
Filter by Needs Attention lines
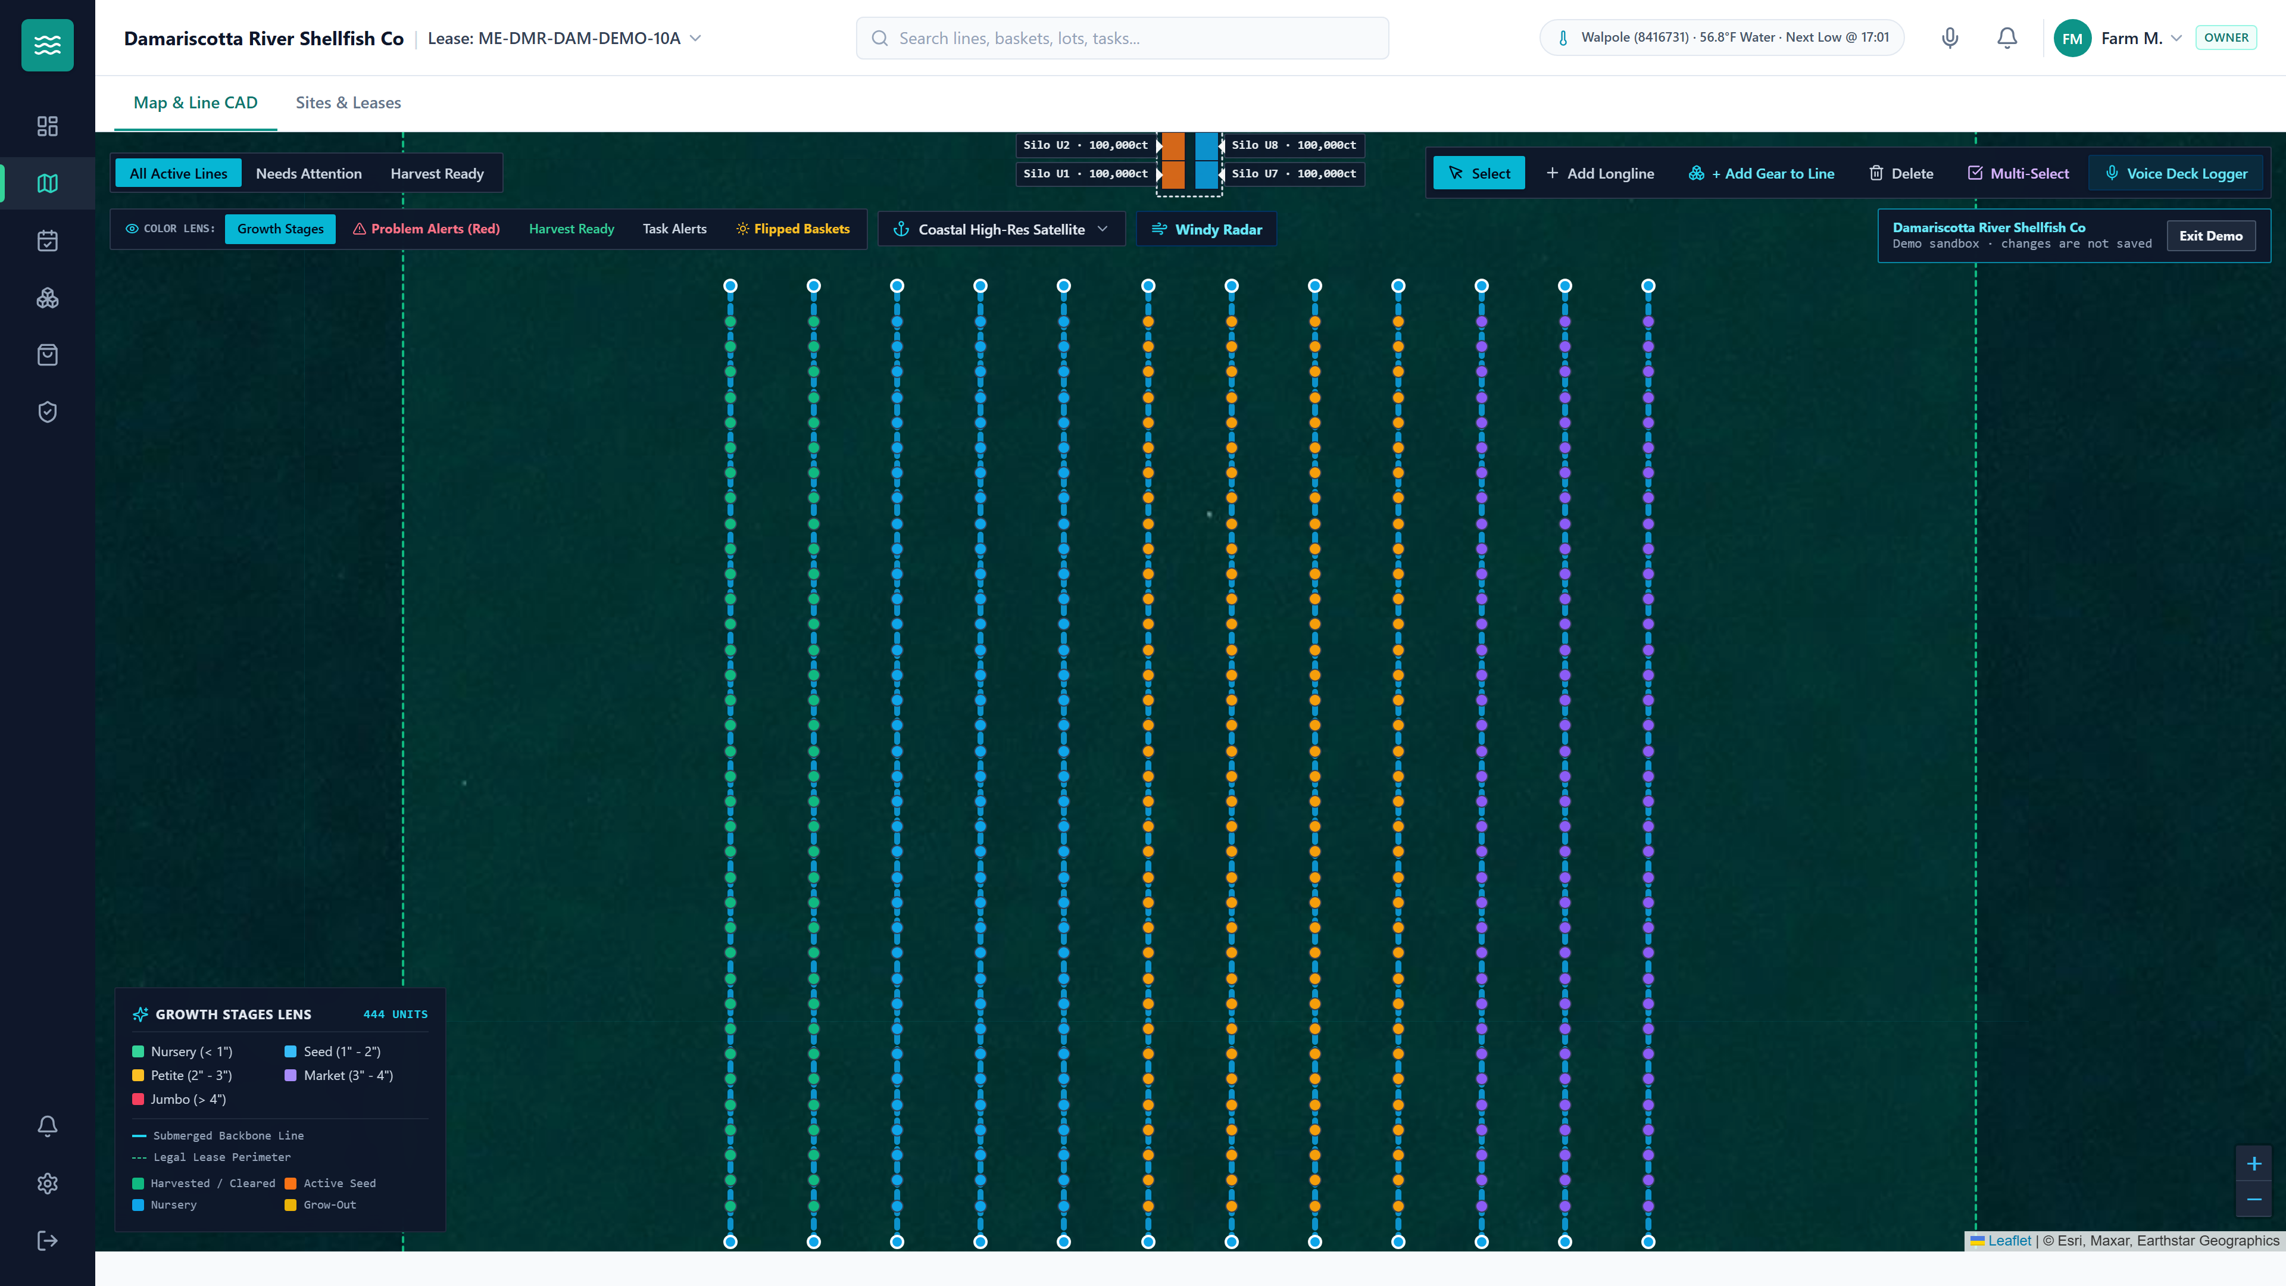pos(309,173)
